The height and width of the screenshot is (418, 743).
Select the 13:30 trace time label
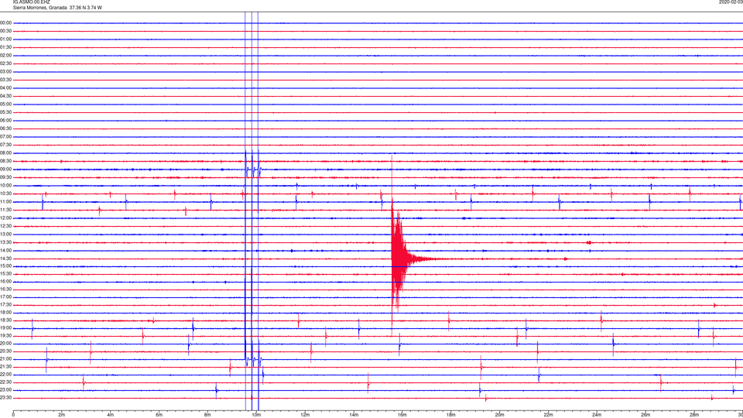pyautogui.click(x=5, y=242)
